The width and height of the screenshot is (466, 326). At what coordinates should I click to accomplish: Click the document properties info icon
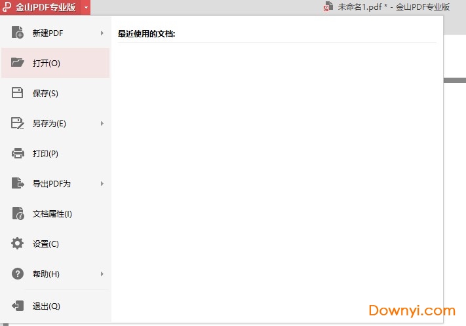pos(18,213)
